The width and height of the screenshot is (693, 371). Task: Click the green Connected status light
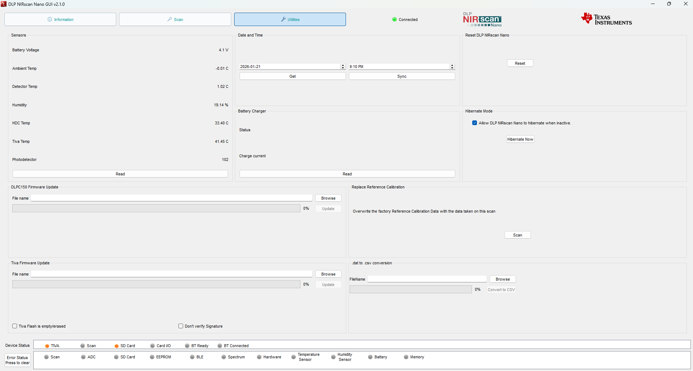(x=394, y=20)
